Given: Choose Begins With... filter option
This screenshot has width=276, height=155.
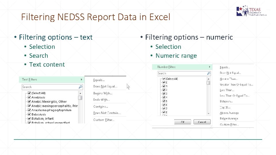Looking at the screenshot, I should (x=103, y=93).
